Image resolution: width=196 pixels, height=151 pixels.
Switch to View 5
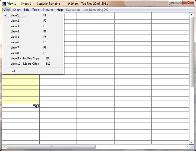coord(33,37)
